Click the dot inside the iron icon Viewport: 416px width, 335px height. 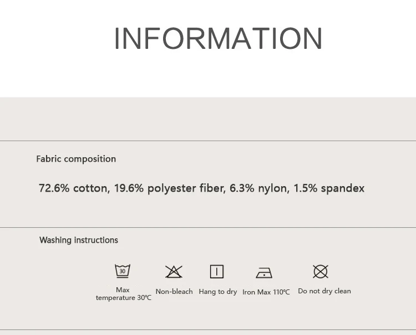pyautogui.click(x=264, y=274)
